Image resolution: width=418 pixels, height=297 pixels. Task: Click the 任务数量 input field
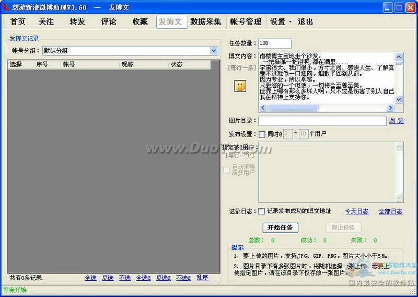click(x=275, y=43)
